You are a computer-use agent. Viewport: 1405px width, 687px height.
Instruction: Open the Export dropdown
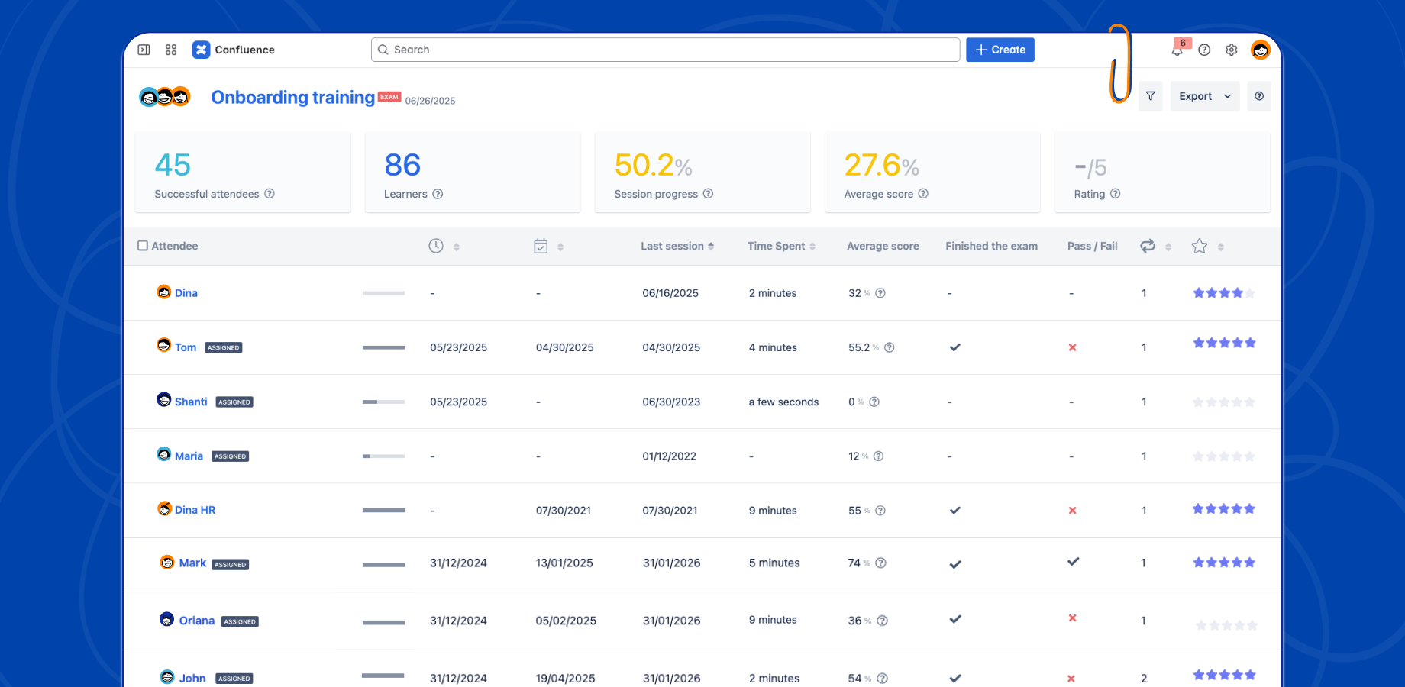coord(1204,96)
